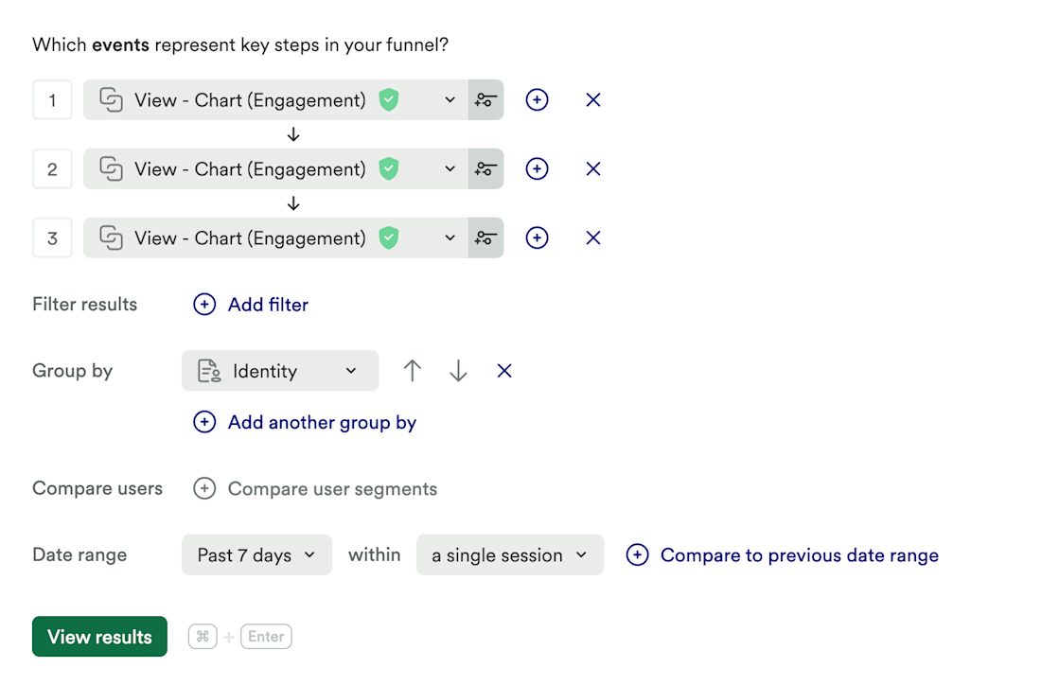Open filter options for funnel step 3
This screenshot has width=1041, height=685.
[485, 238]
